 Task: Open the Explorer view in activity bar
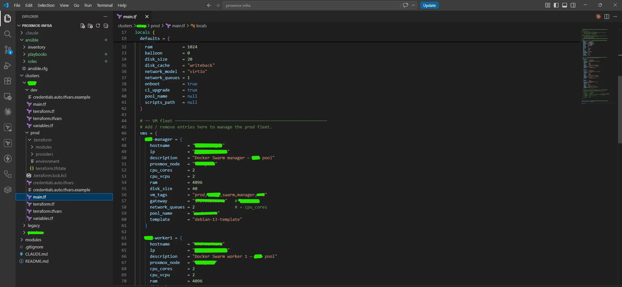7,18
